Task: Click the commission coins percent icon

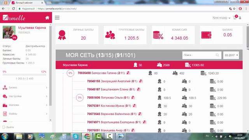Action: (158, 35)
